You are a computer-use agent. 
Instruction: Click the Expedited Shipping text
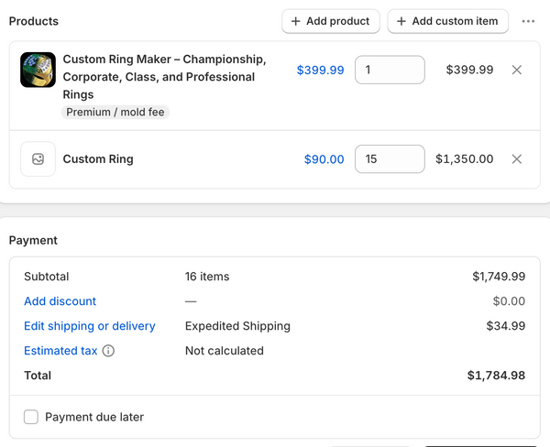[237, 326]
